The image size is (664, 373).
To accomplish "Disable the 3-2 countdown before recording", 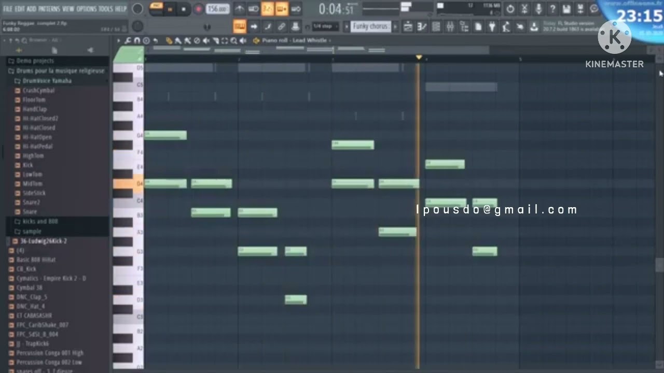I will click(267, 9).
